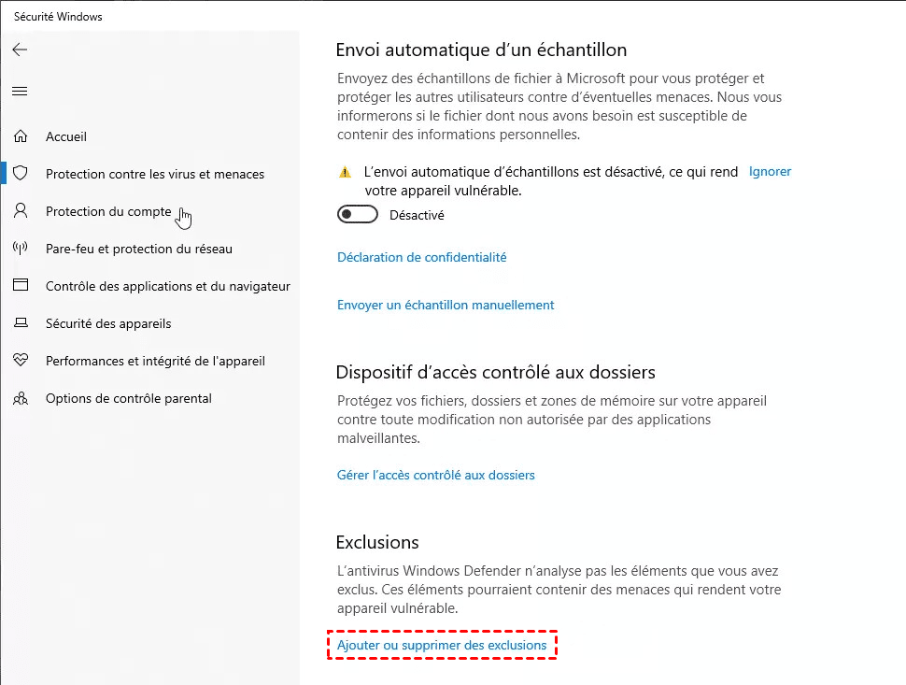This screenshot has width=906, height=685.
Task: Click the Ignorer link
Action: coord(770,172)
